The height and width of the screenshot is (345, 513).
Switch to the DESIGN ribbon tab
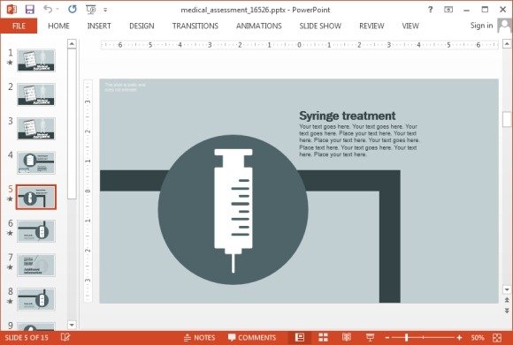[142, 26]
